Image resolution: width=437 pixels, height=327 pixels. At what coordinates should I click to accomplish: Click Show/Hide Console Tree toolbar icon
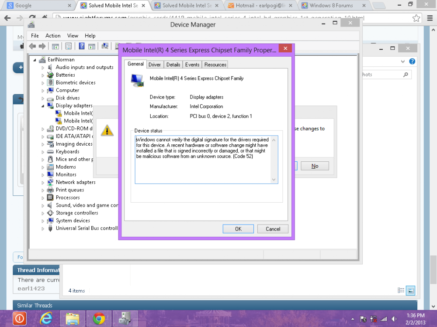tap(55, 46)
